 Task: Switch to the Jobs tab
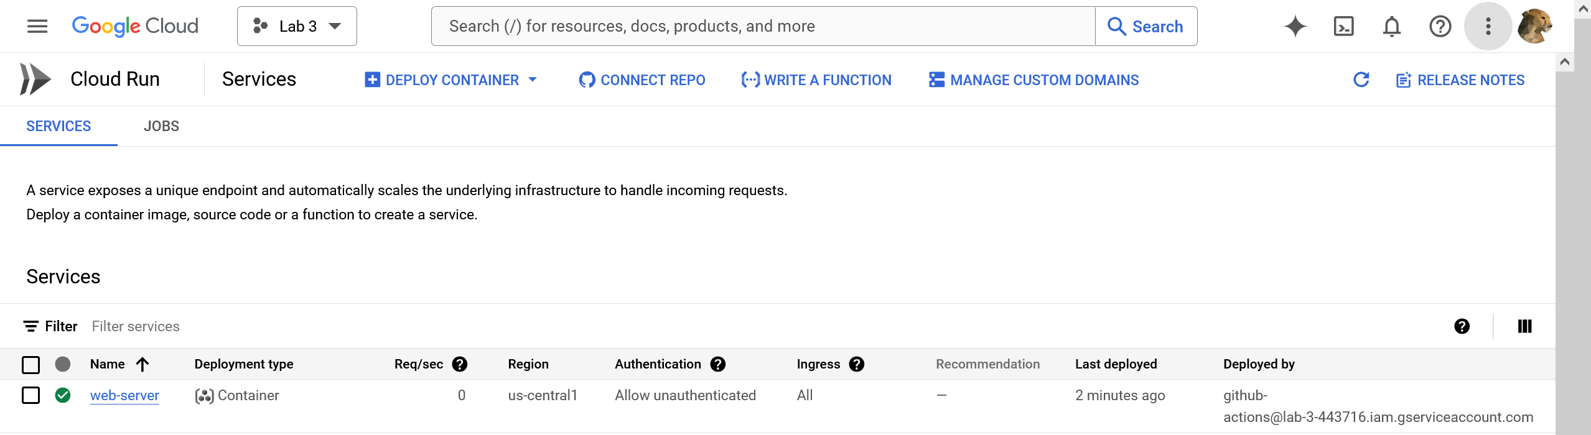161,126
